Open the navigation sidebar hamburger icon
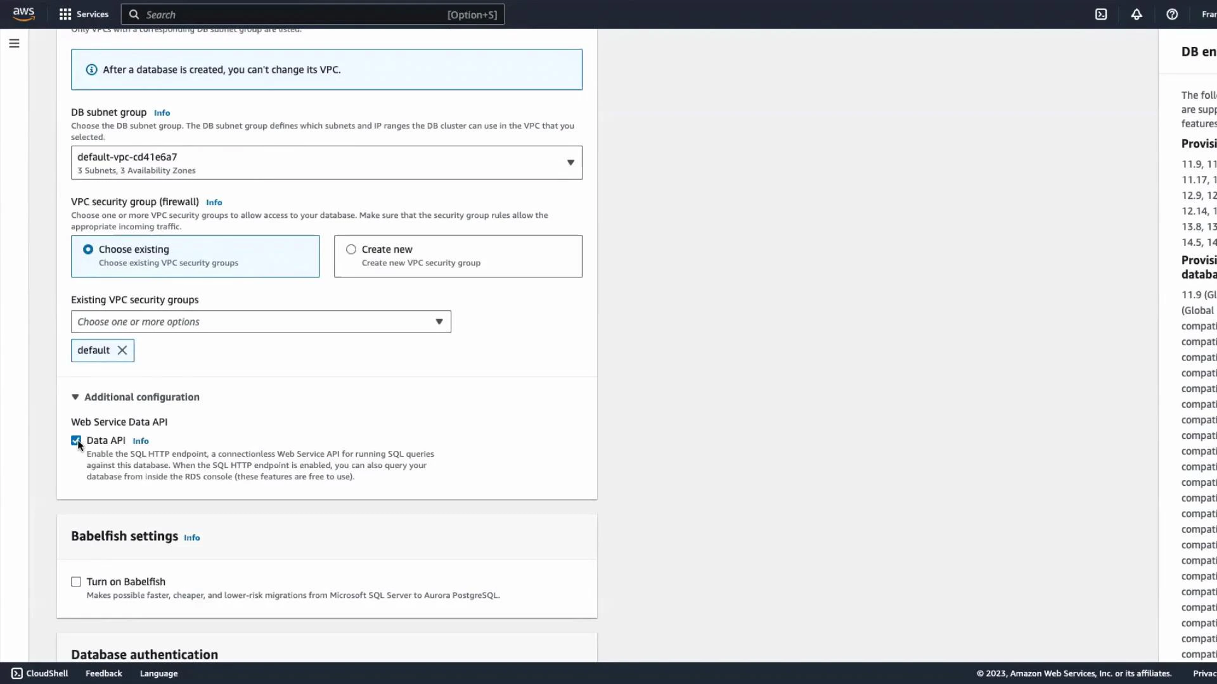The image size is (1217, 684). (14, 43)
